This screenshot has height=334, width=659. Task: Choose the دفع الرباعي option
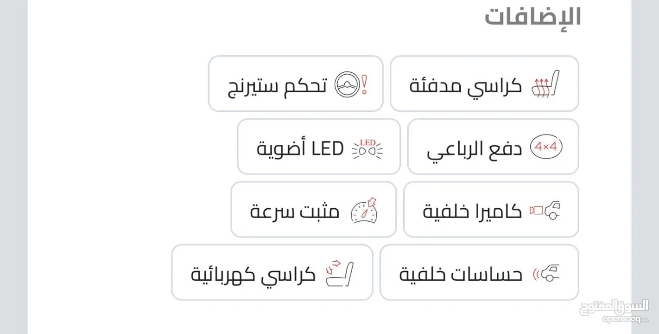pos(493,147)
